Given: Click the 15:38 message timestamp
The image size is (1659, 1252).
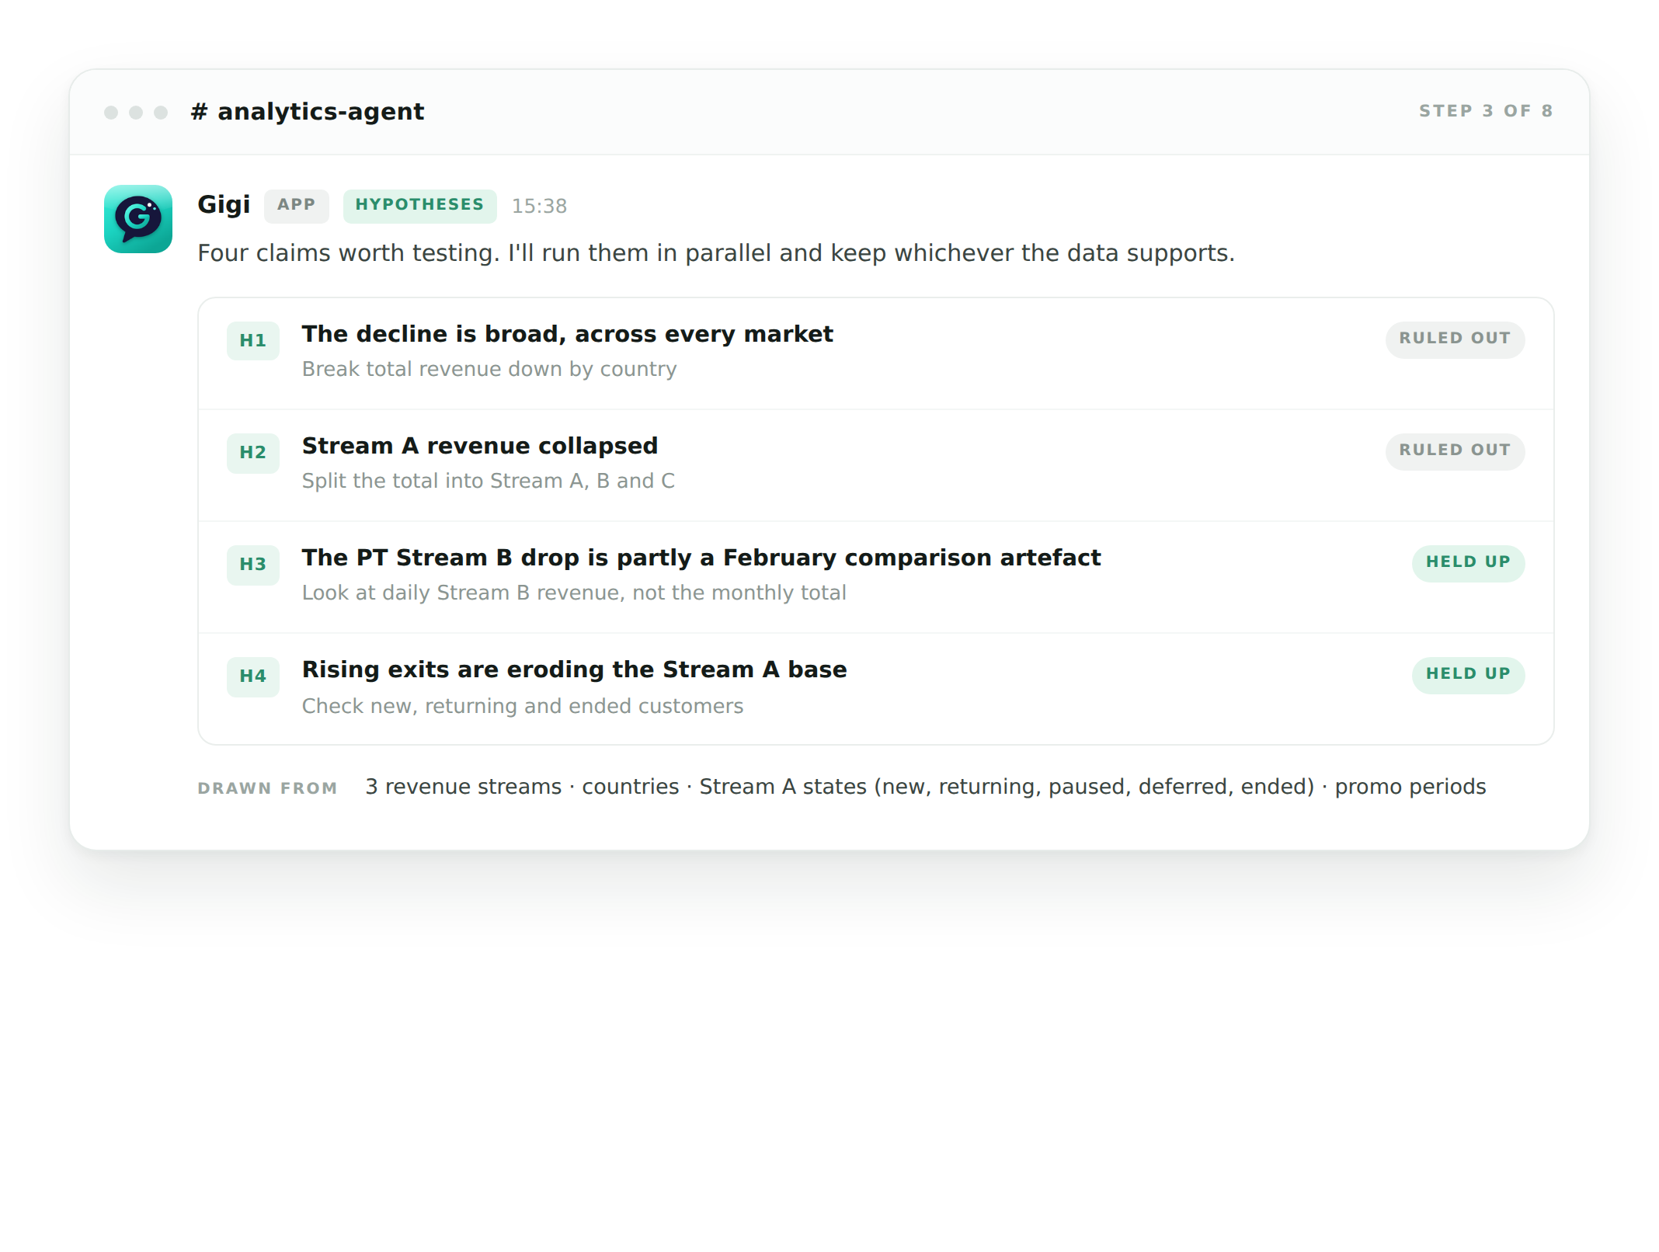Looking at the screenshot, I should (x=539, y=207).
